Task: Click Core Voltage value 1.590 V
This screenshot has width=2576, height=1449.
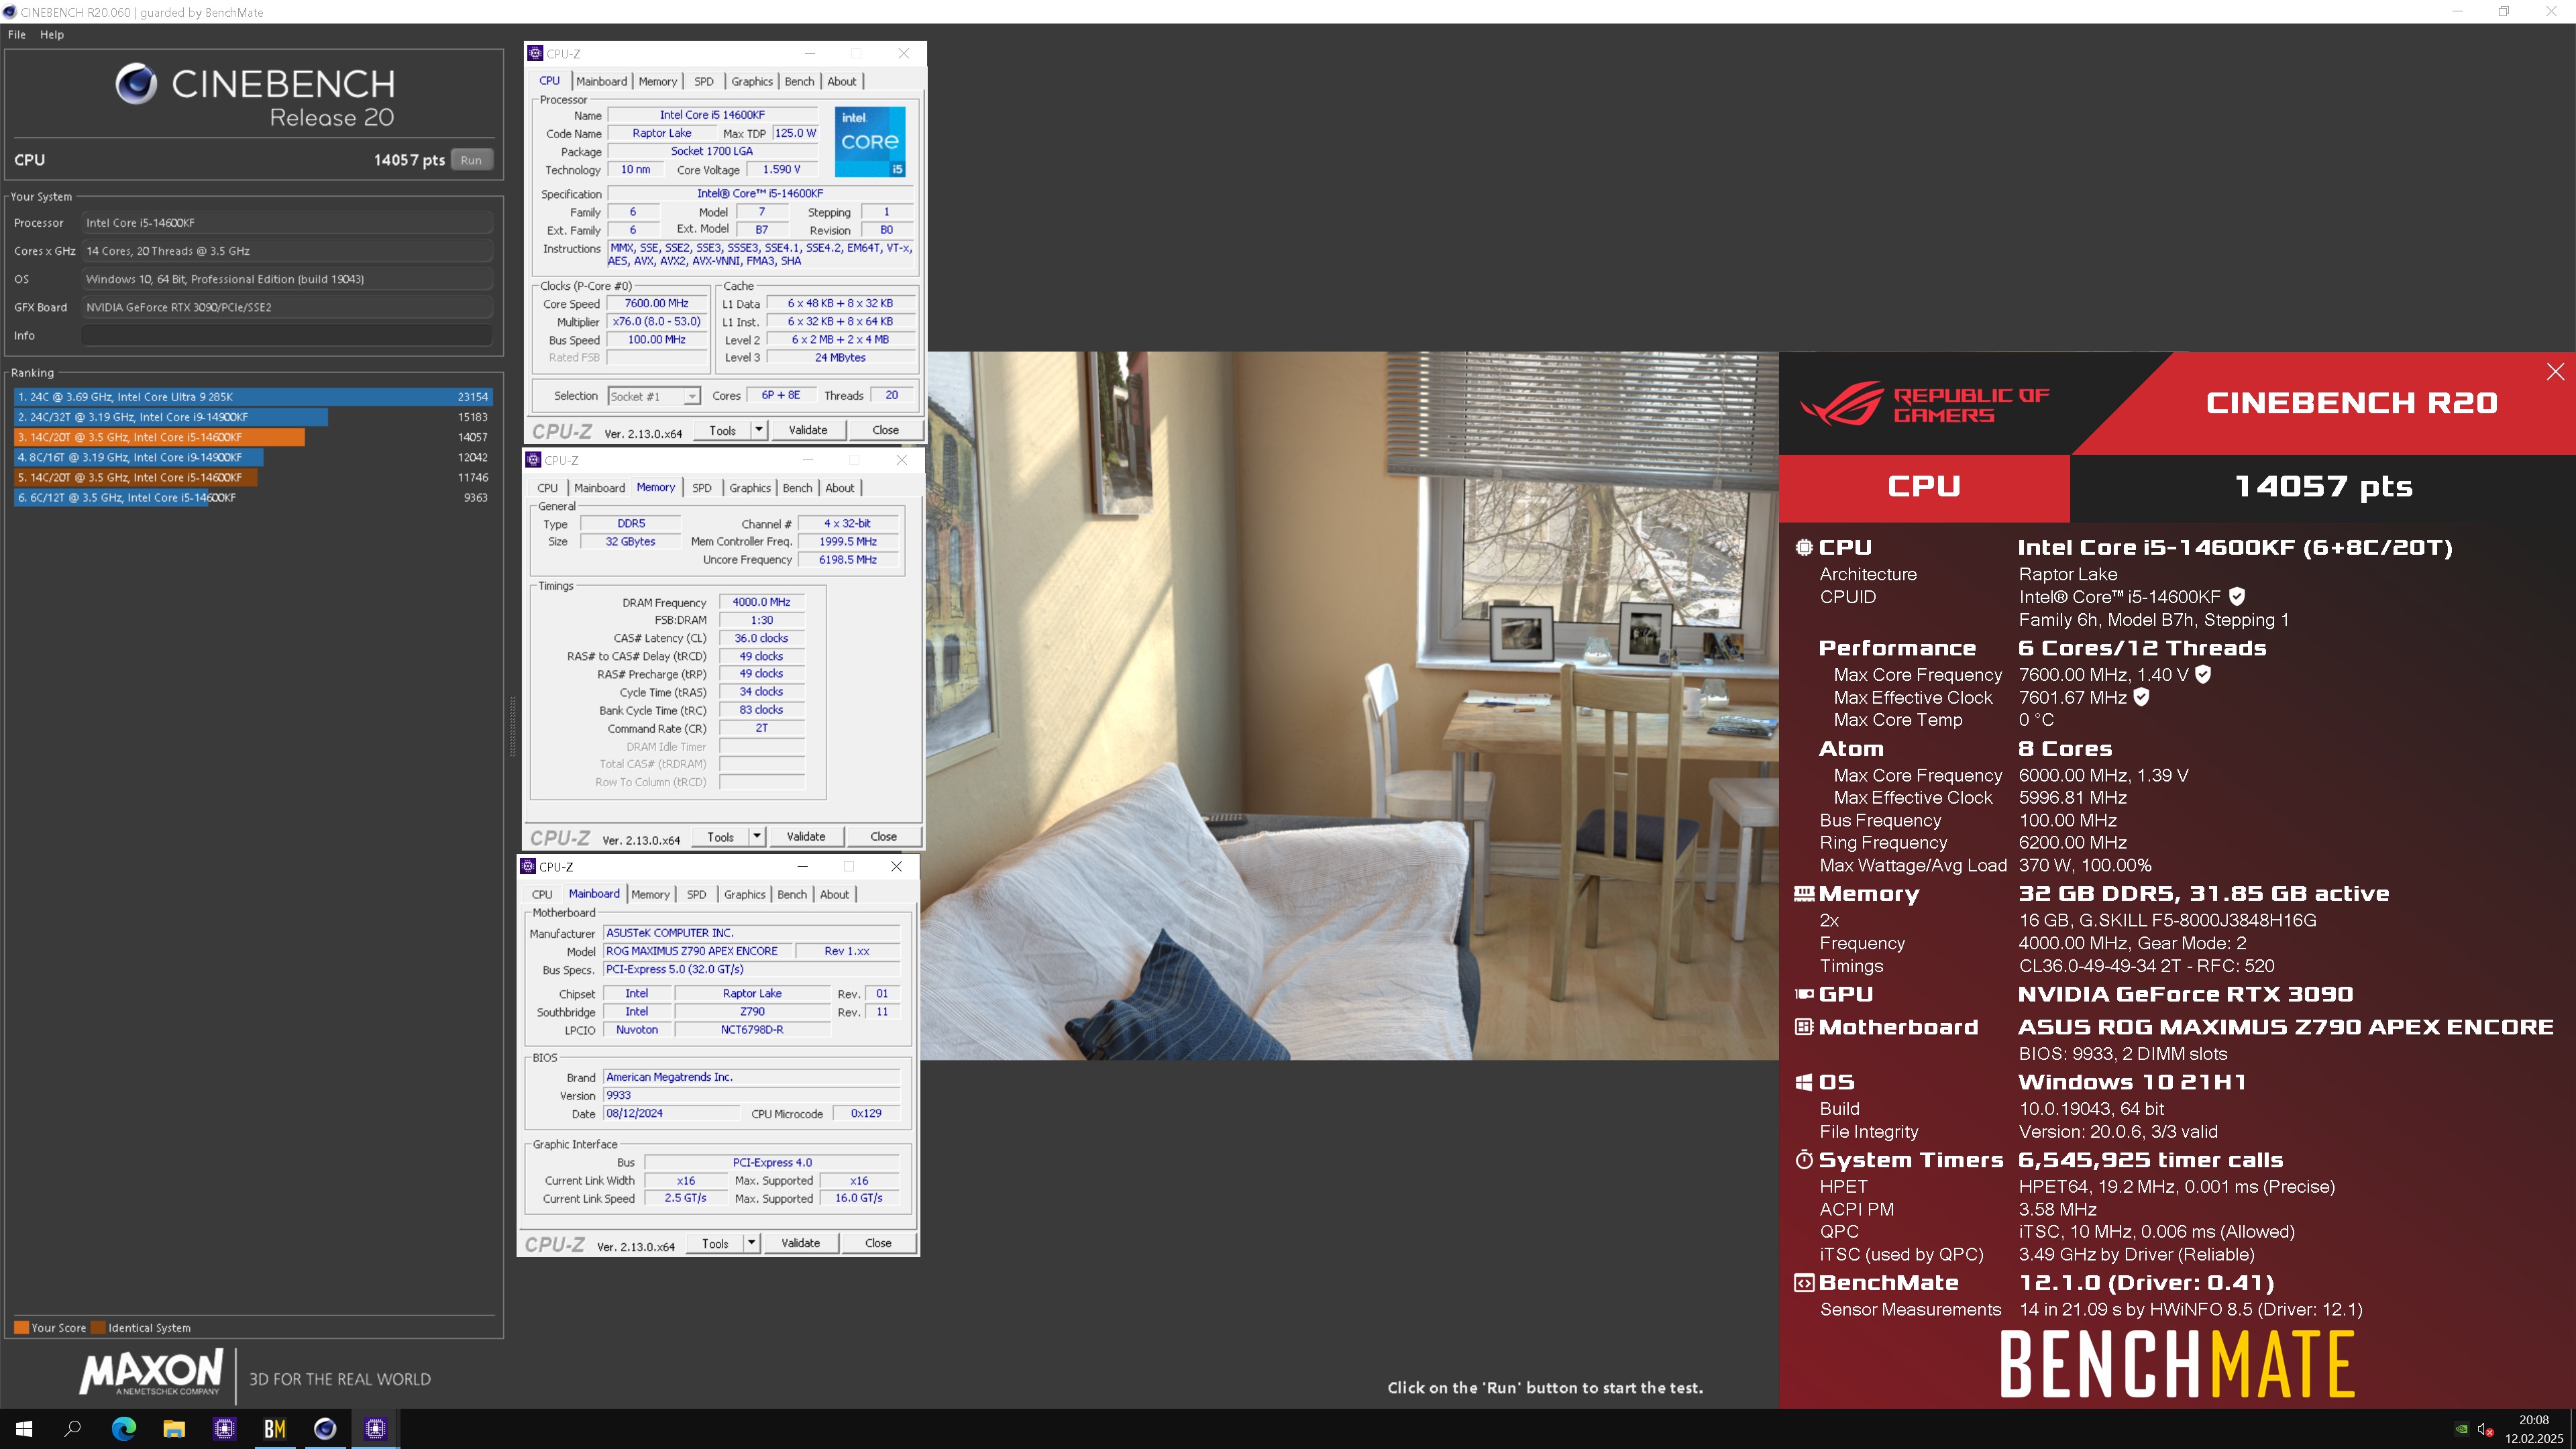Action: [x=781, y=169]
